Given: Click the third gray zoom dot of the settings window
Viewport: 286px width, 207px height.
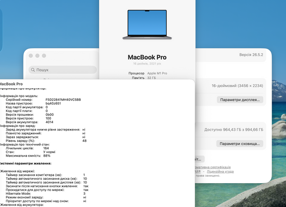Looking at the screenshot, I should [x=44, y=56].
